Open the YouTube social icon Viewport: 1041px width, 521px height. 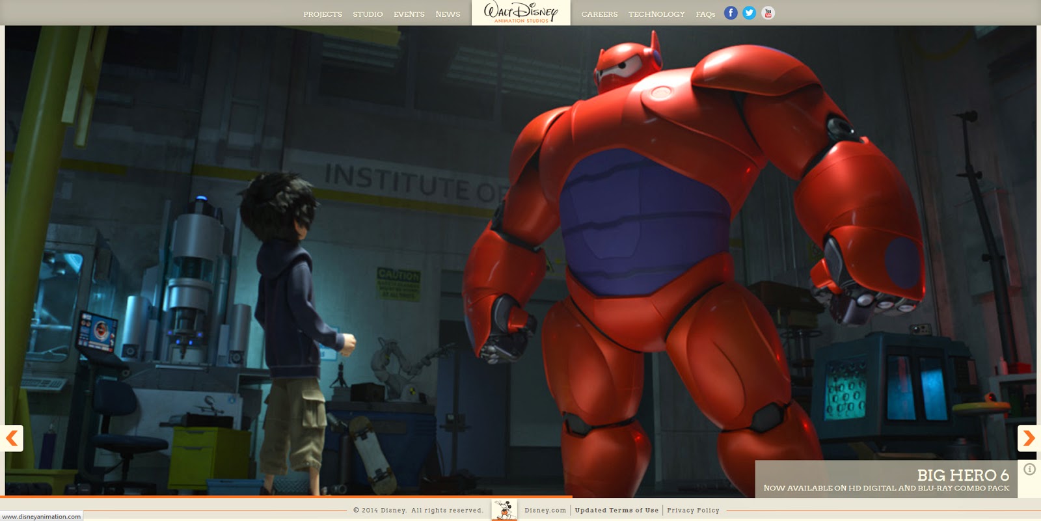pos(768,13)
